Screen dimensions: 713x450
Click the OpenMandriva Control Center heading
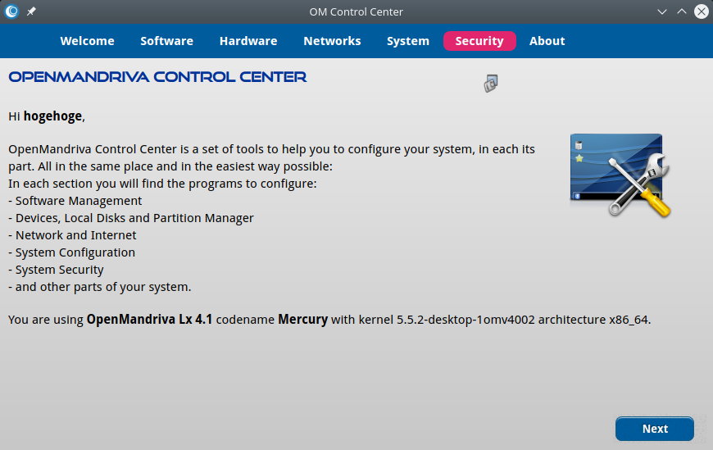(x=157, y=77)
